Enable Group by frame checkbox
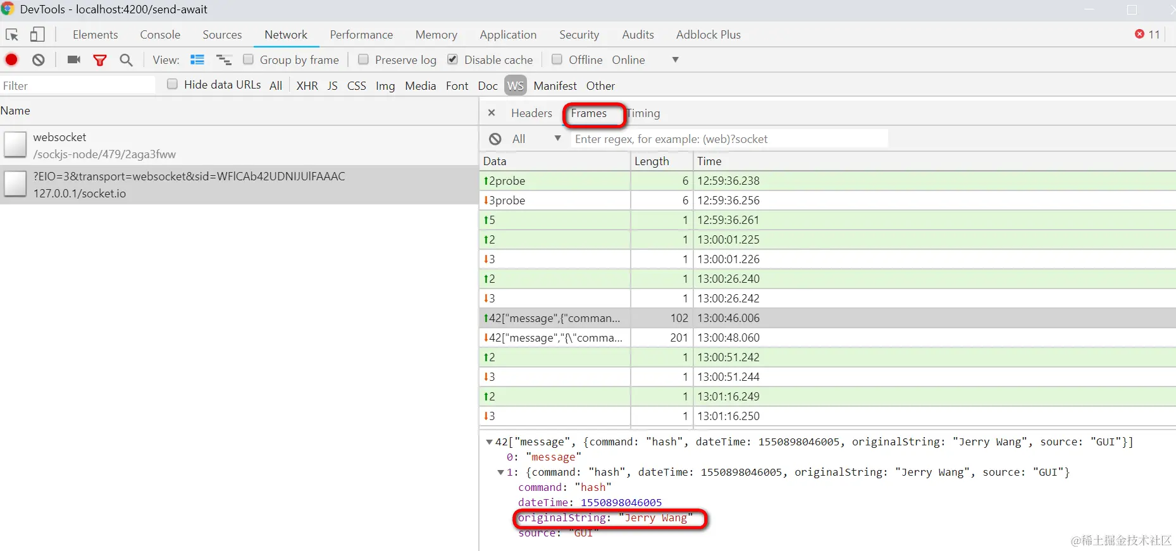This screenshot has height=551, width=1176. click(249, 59)
